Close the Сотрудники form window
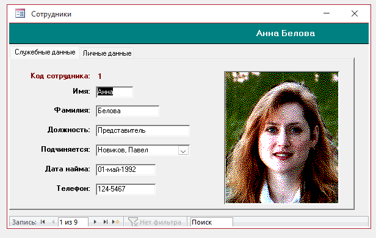This screenshot has width=376, height=238. click(355, 13)
